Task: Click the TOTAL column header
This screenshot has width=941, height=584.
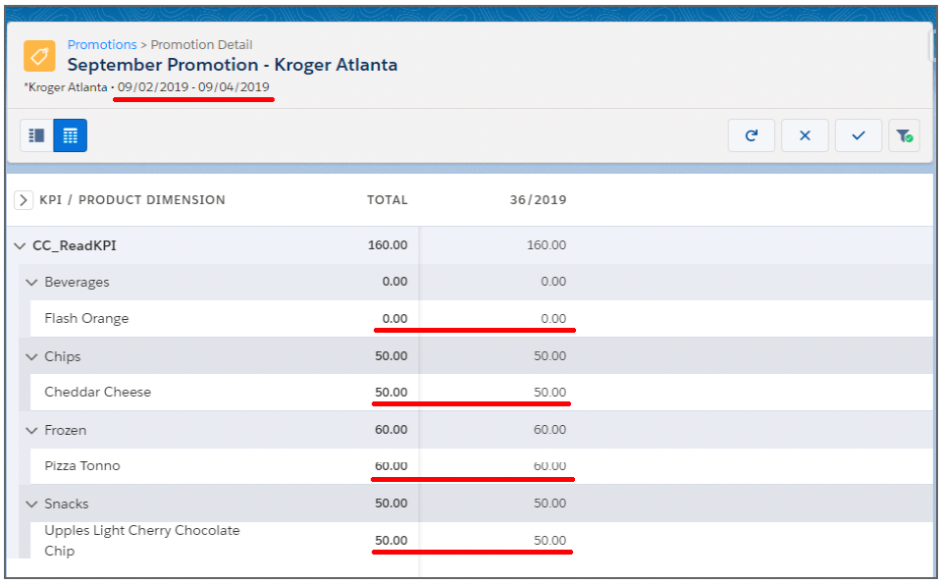Action: pyautogui.click(x=387, y=200)
